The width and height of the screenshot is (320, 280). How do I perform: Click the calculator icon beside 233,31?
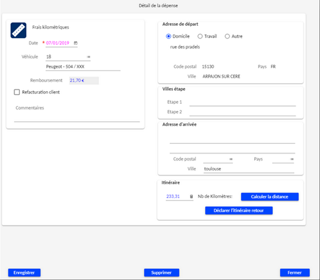click(191, 197)
